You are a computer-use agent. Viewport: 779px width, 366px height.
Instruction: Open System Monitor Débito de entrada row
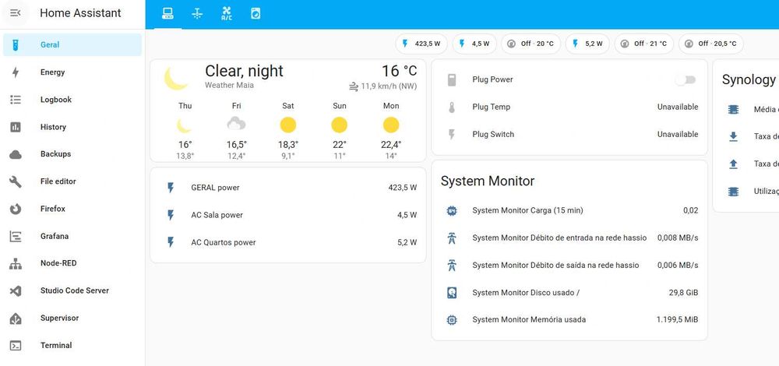(569, 238)
